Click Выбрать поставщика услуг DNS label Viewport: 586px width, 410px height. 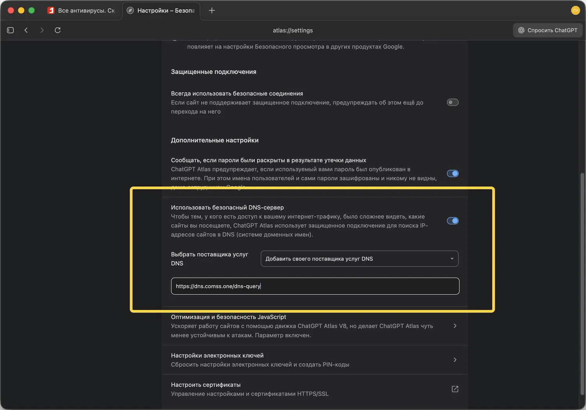[x=210, y=259]
